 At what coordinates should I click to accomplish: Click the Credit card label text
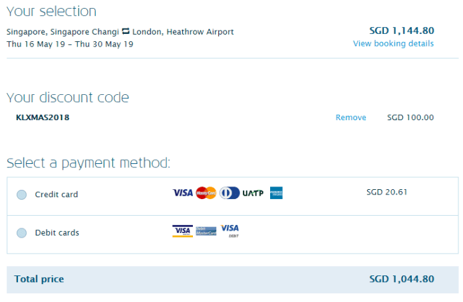pyautogui.click(x=57, y=194)
